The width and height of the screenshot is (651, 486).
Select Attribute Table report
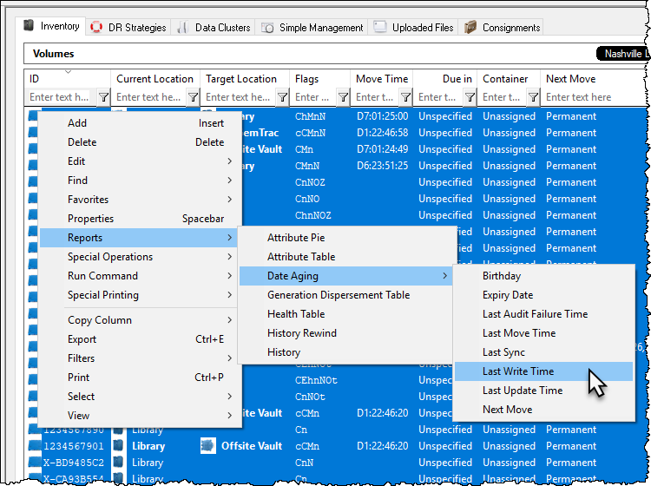pos(345,257)
